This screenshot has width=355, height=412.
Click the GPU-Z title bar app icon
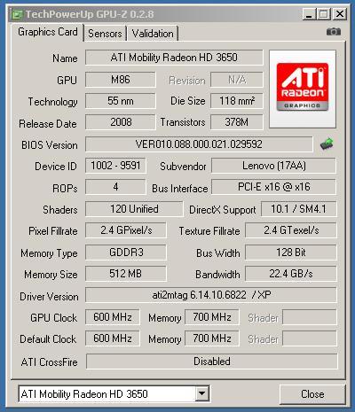click(18, 14)
